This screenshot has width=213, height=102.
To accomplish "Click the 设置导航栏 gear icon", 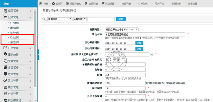I will coord(68,4).
